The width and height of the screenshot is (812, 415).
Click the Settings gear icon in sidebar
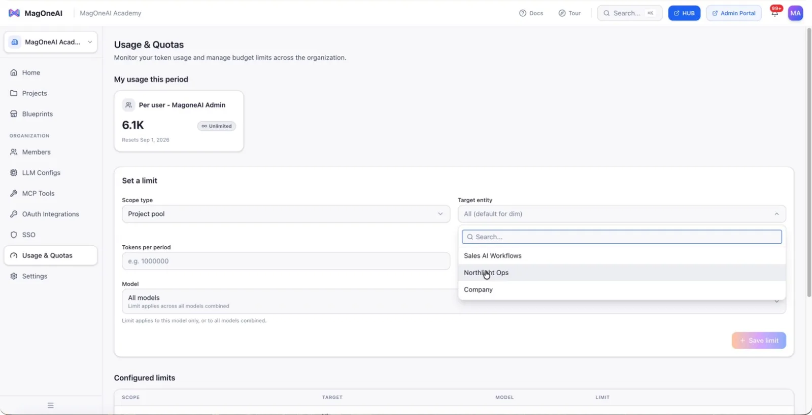(x=14, y=276)
